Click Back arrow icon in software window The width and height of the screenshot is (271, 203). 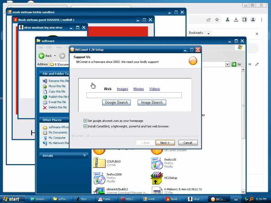[42, 56]
